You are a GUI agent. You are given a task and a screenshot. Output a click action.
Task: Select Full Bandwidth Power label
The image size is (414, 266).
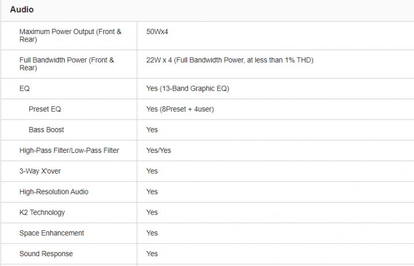point(66,64)
